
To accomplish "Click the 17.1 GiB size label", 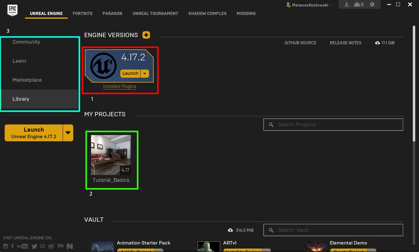I will tap(388, 43).
